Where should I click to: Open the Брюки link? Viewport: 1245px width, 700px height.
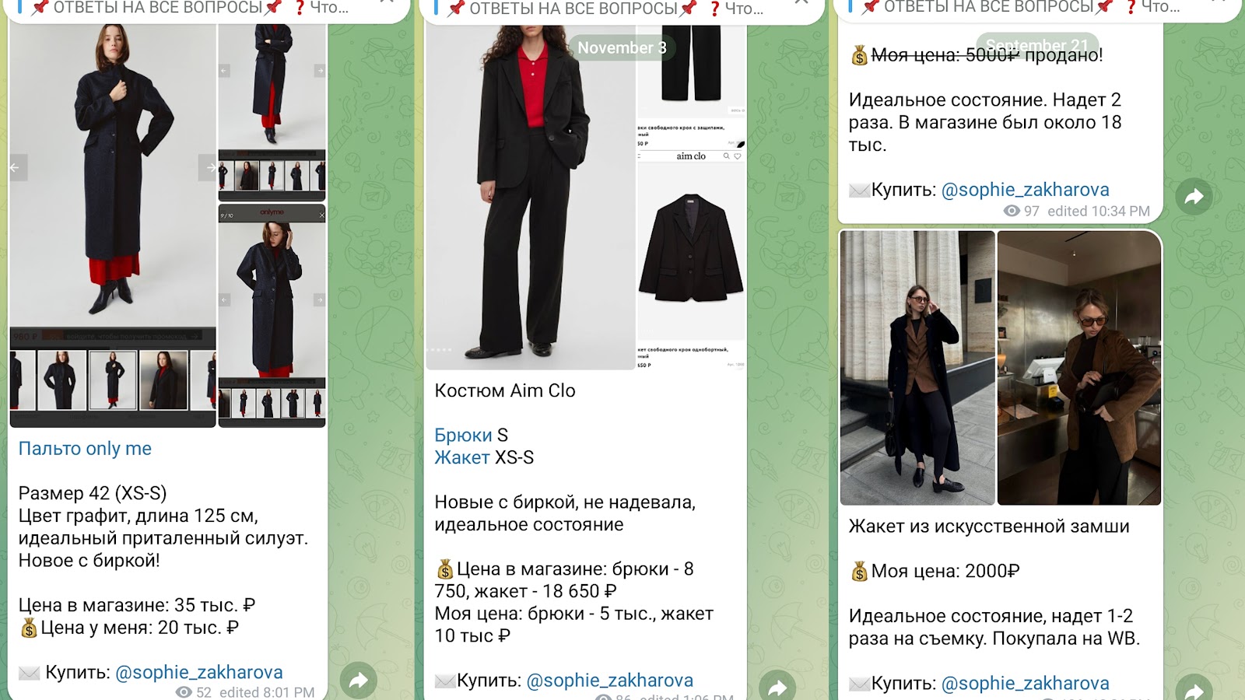[x=463, y=435]
